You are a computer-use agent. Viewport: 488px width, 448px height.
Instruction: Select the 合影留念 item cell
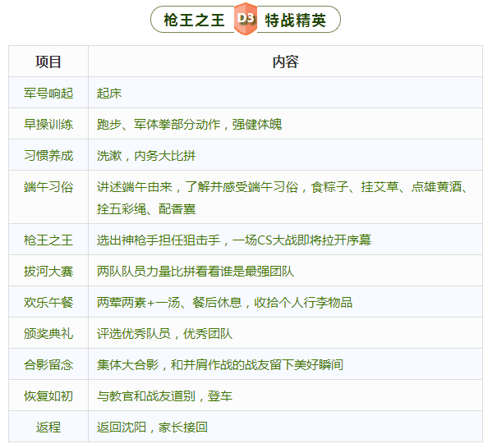(x=48, y=364)
